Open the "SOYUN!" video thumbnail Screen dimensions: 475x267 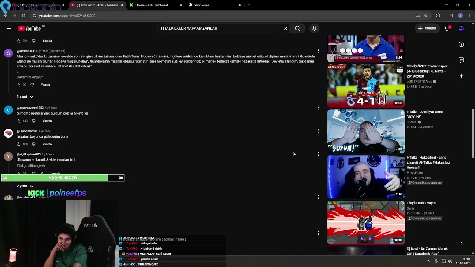click(x=366, y=131)
